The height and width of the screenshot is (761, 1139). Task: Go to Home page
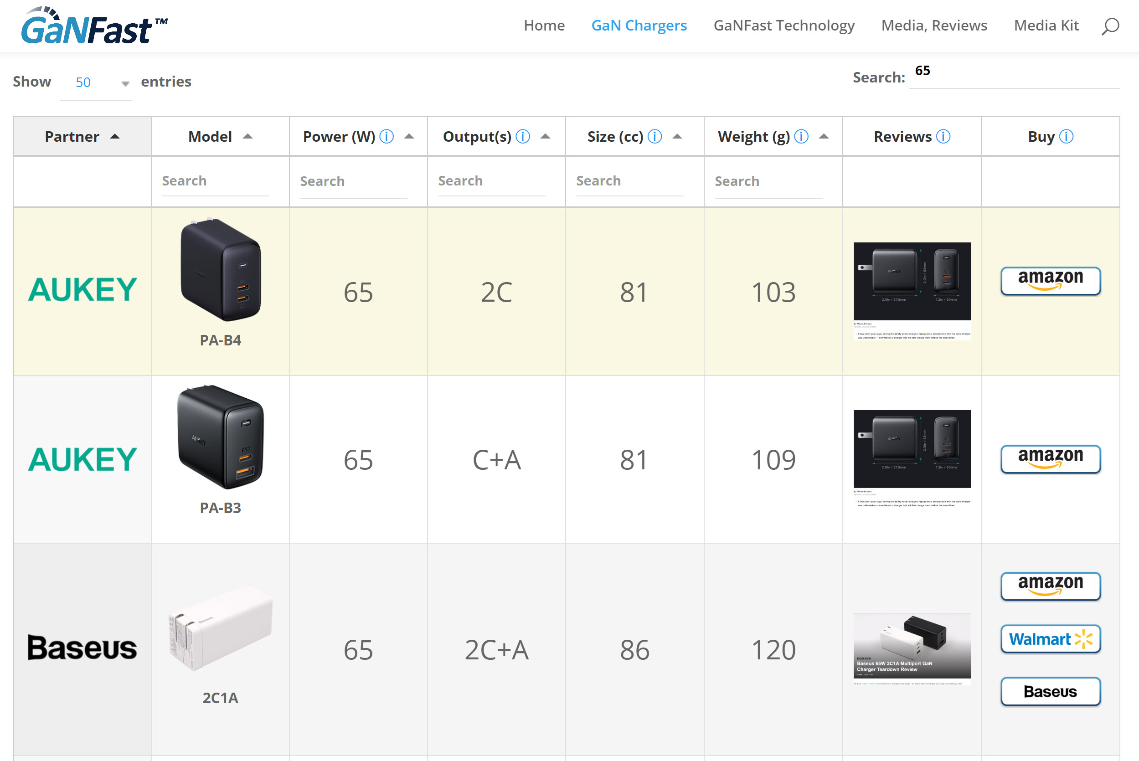(544, 25)
